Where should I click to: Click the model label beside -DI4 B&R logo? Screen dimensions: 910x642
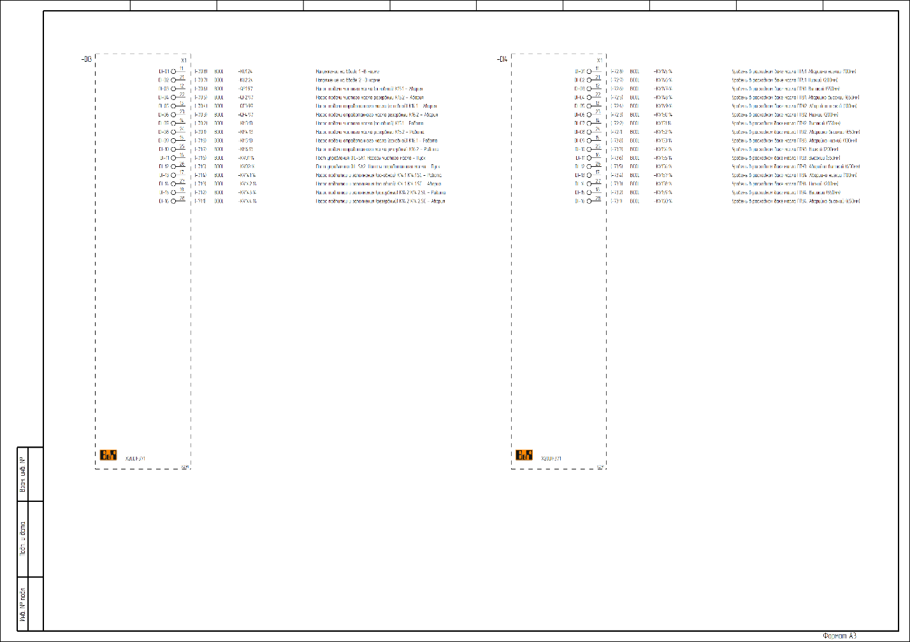(x=551, y=459)
